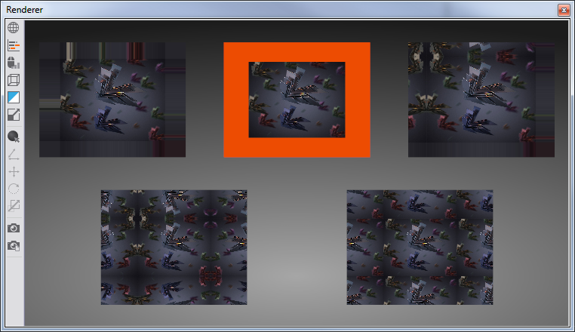Click the orange-bordered center texture
This screenshot has width=575, height=332.
point(297,100)
